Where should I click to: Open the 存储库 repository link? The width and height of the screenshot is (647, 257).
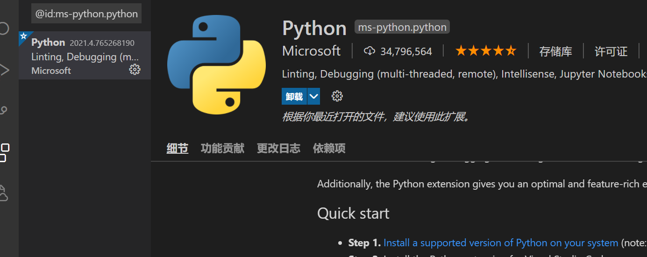click(555, 51)
